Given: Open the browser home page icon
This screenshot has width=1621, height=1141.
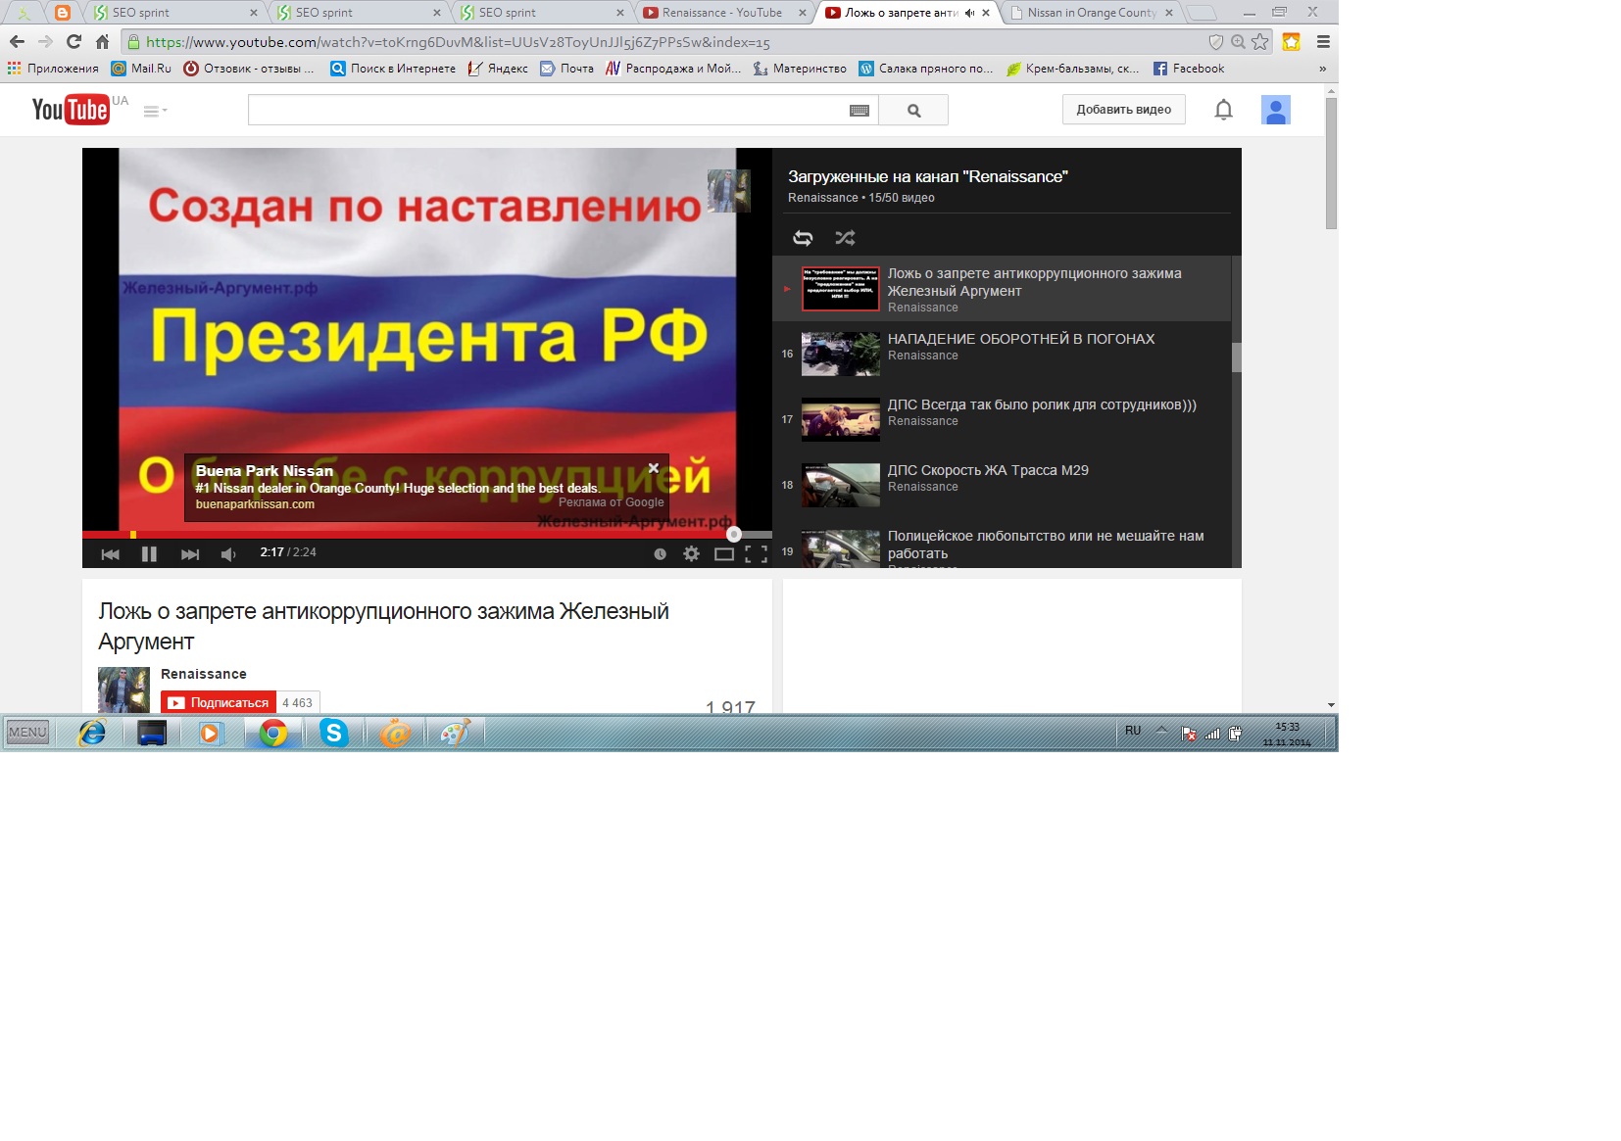Looking at the screenshot, I should click(102, 42).
